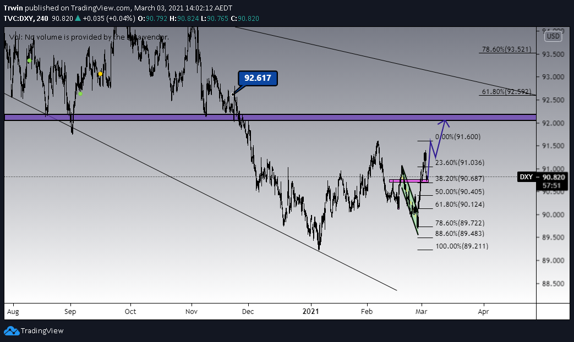Click the 92.000 price axis value
This screenshot has height=342, width=574.
tap(553, 123)
